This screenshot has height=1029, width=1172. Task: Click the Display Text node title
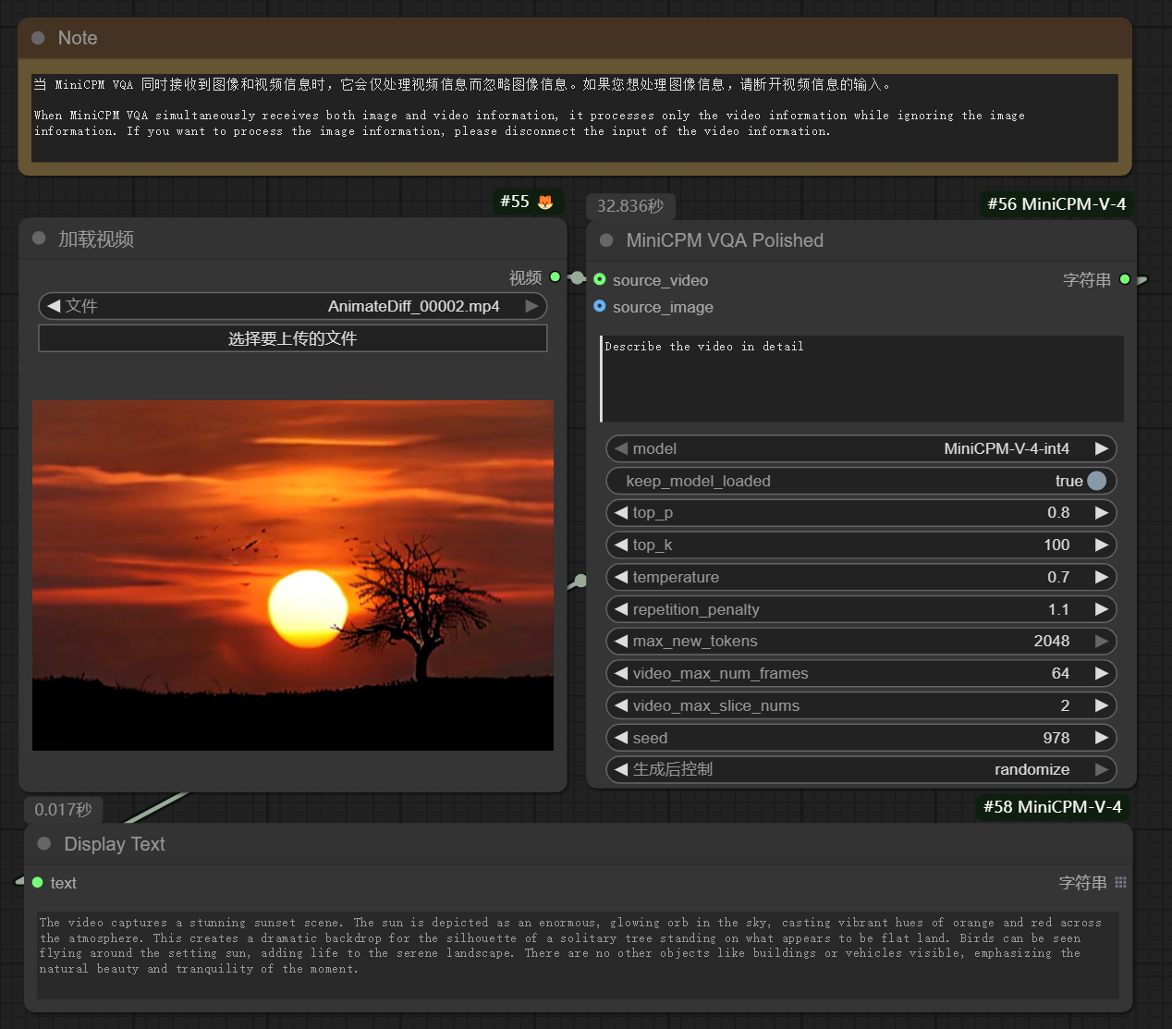point(115,844)
